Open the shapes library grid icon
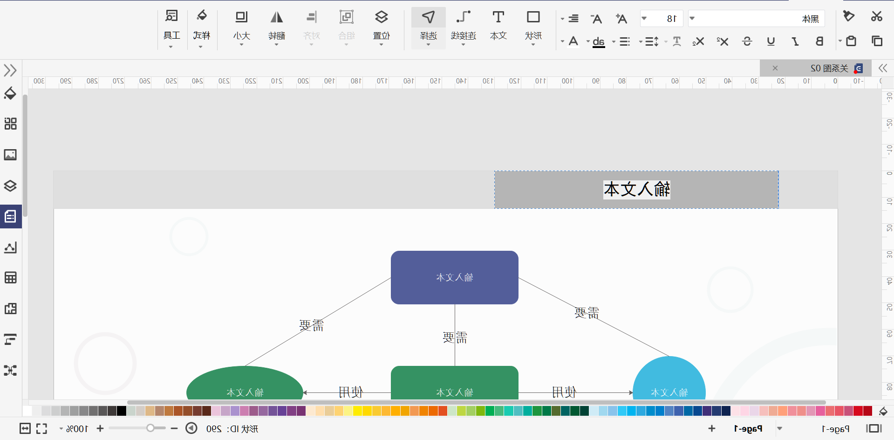 [10, 124]
